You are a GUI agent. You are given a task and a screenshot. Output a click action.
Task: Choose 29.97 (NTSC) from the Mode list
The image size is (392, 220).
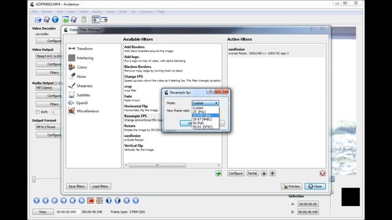(x=205, y=119)
